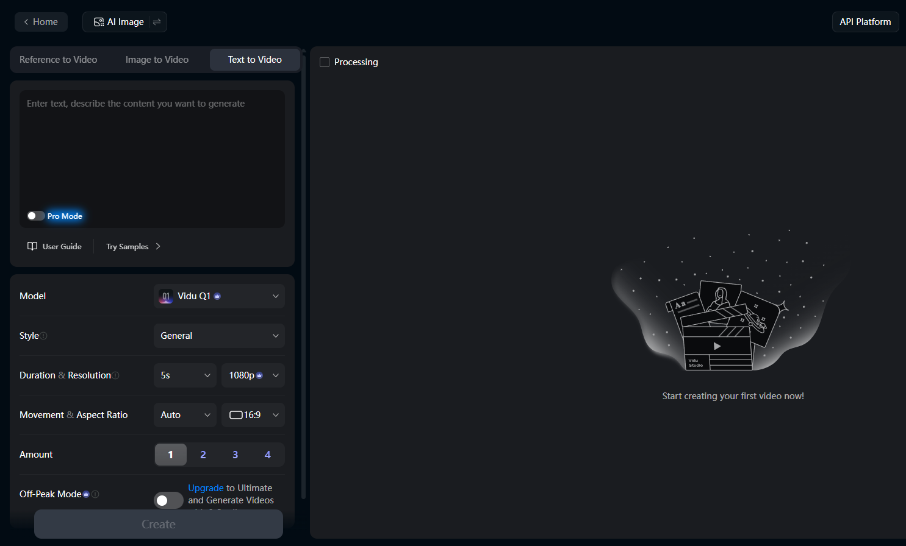
Task: Click the info icon beside Duration & Resolution
Action: (116, 375)
